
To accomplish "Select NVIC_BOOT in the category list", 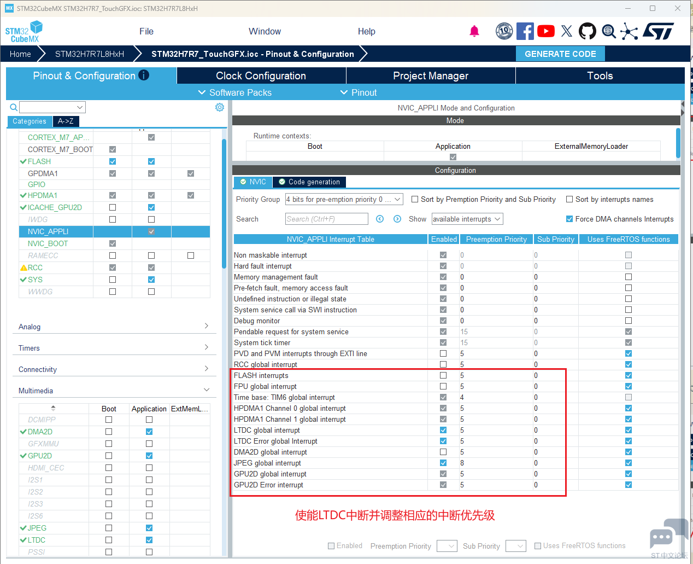I will coord(48,243).
